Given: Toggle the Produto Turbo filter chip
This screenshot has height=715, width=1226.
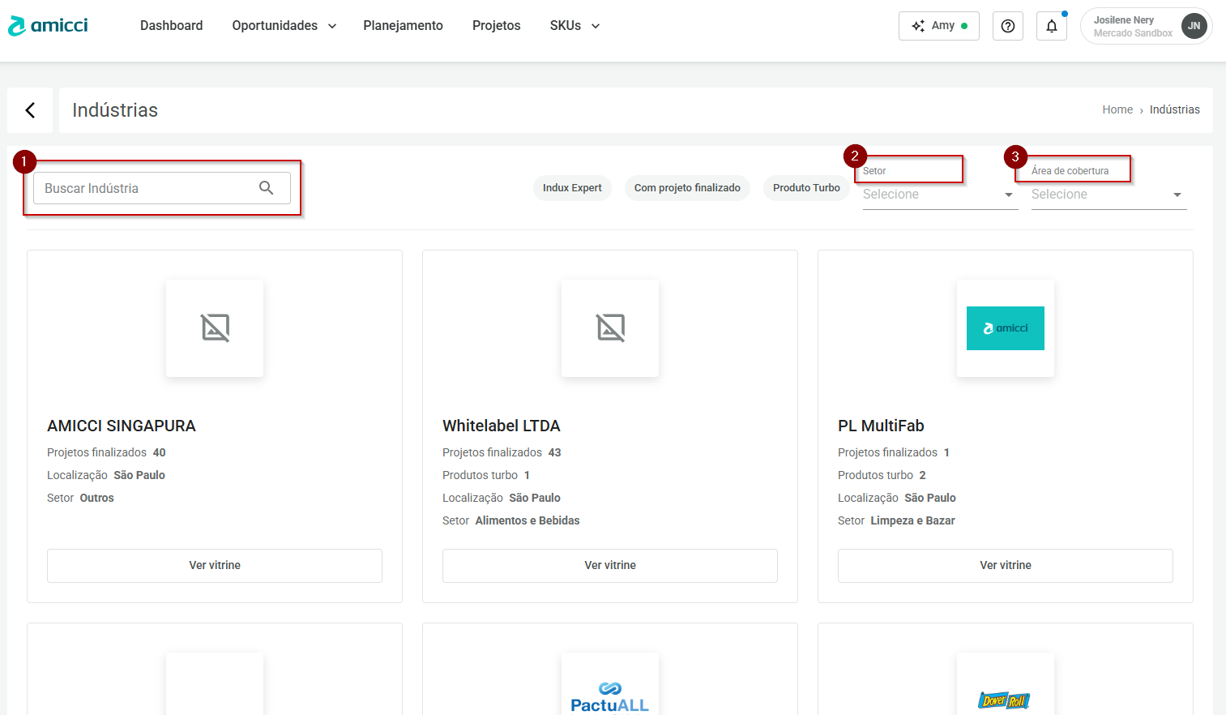Looking at the screenshot, I should [x=806, y=188].
